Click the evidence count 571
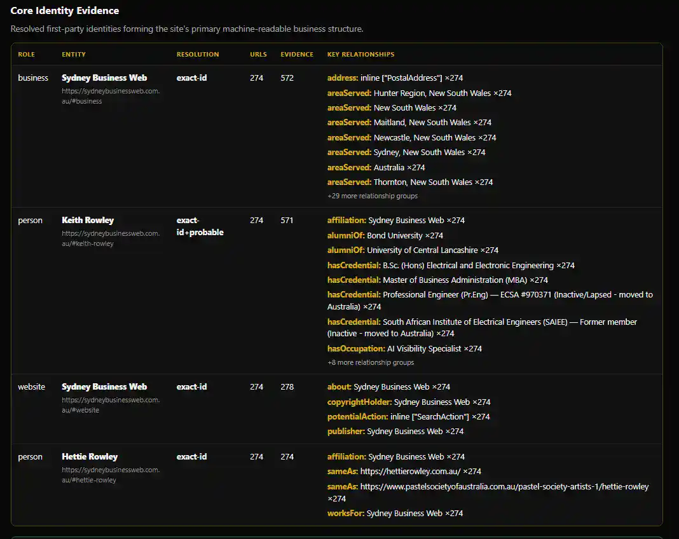 coord(287,221)
